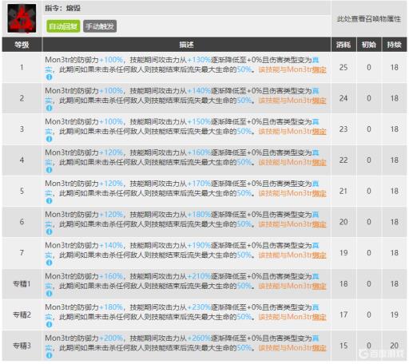Click the +150% attack value
Viewport: 409px width, 364px height.
click(x=199, y=121)
